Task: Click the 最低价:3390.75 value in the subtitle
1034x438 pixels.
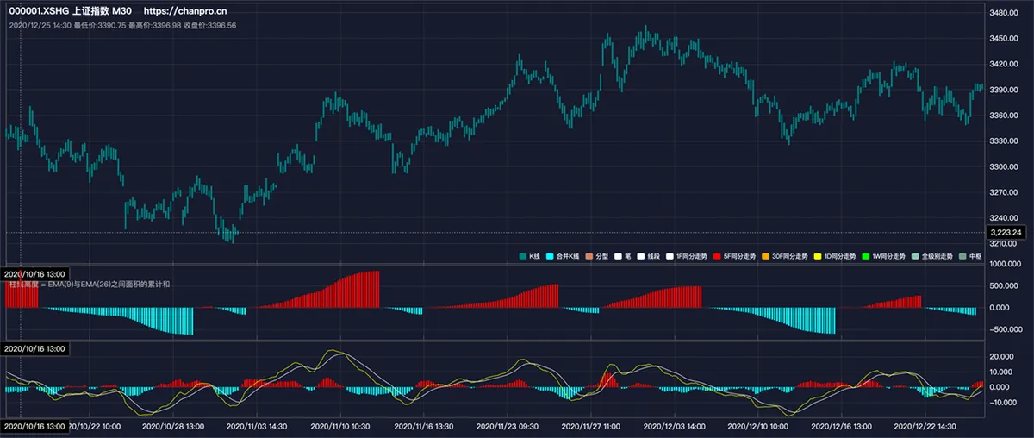Action: click(99, 26)
